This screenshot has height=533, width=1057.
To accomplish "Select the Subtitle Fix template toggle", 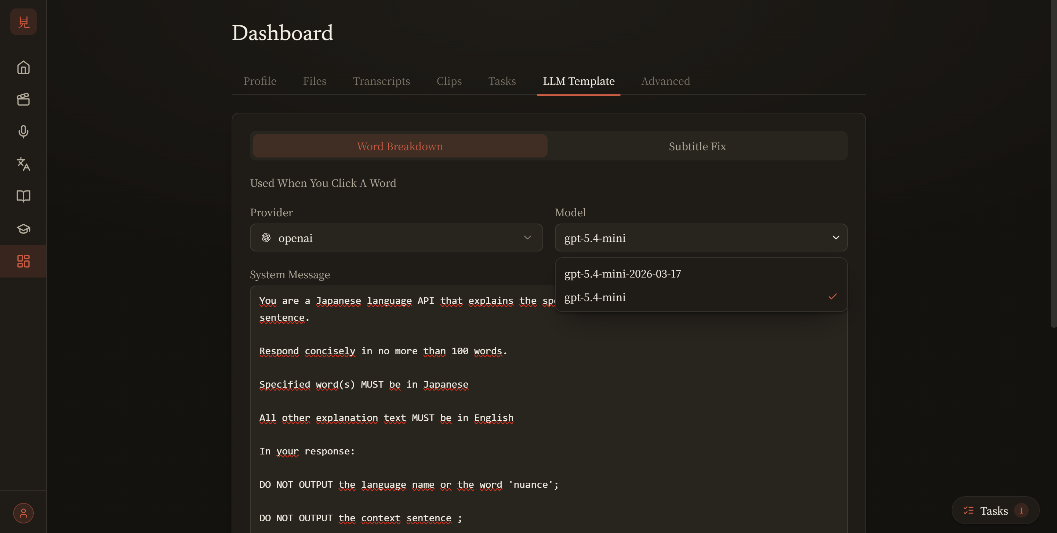I will 698,146.
